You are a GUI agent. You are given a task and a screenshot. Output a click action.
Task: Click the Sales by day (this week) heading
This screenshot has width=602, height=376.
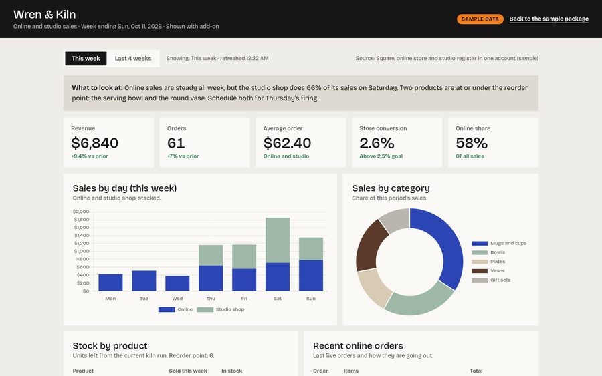pos(125,188)
